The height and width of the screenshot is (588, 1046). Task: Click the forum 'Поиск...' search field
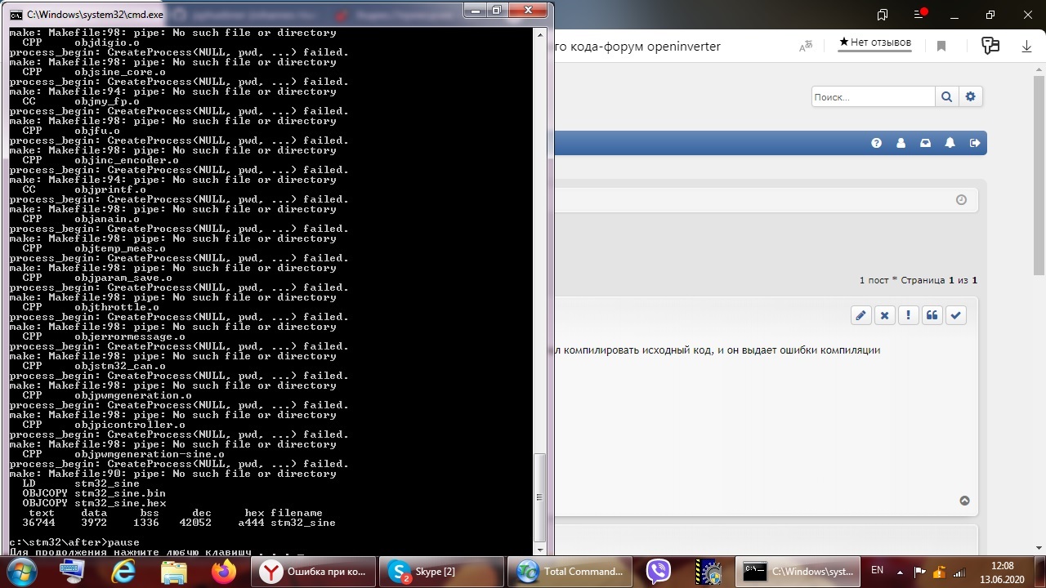tap(872, 97)
